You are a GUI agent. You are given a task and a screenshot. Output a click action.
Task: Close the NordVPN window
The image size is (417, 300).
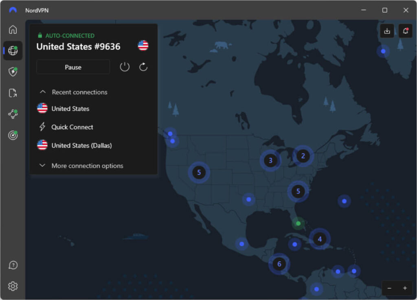pyautogui.click(x=406, y=10)
